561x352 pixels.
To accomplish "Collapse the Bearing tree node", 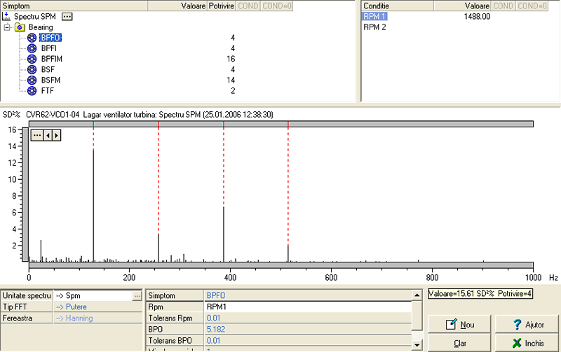I will tap(7, 27).
